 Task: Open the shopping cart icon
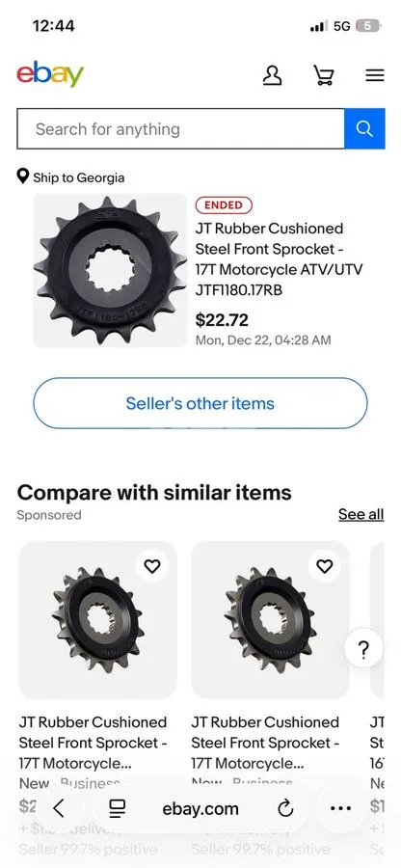pyautogui.click(x=324, y=74)
